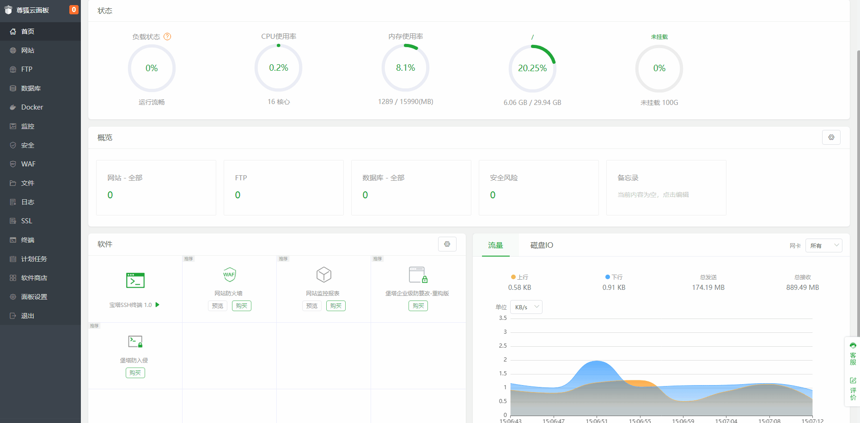The width and height of the screenshot is (860, 423).
Task: Click the 堡塔防入侵 terminal lock icon
Action: pyautogui.click(x=135, y=342)
